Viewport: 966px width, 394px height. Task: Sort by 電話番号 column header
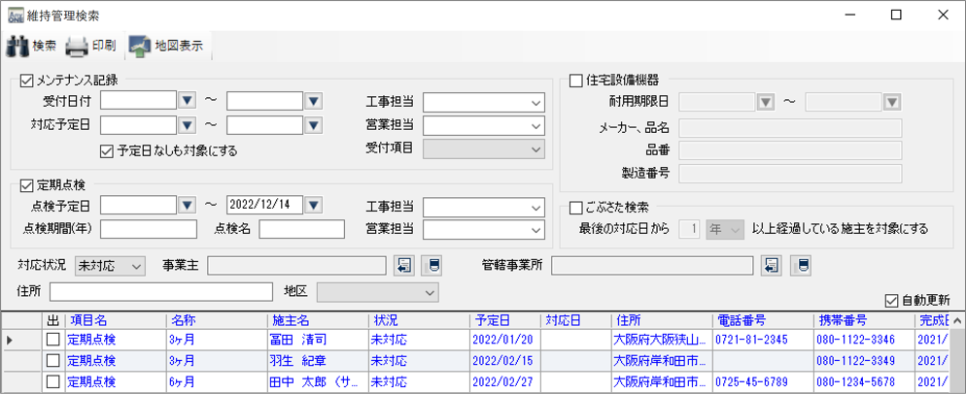tap(763, 321)
